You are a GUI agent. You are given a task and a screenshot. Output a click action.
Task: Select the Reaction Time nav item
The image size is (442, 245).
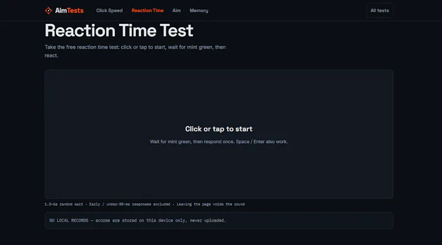tap(148, 10)
